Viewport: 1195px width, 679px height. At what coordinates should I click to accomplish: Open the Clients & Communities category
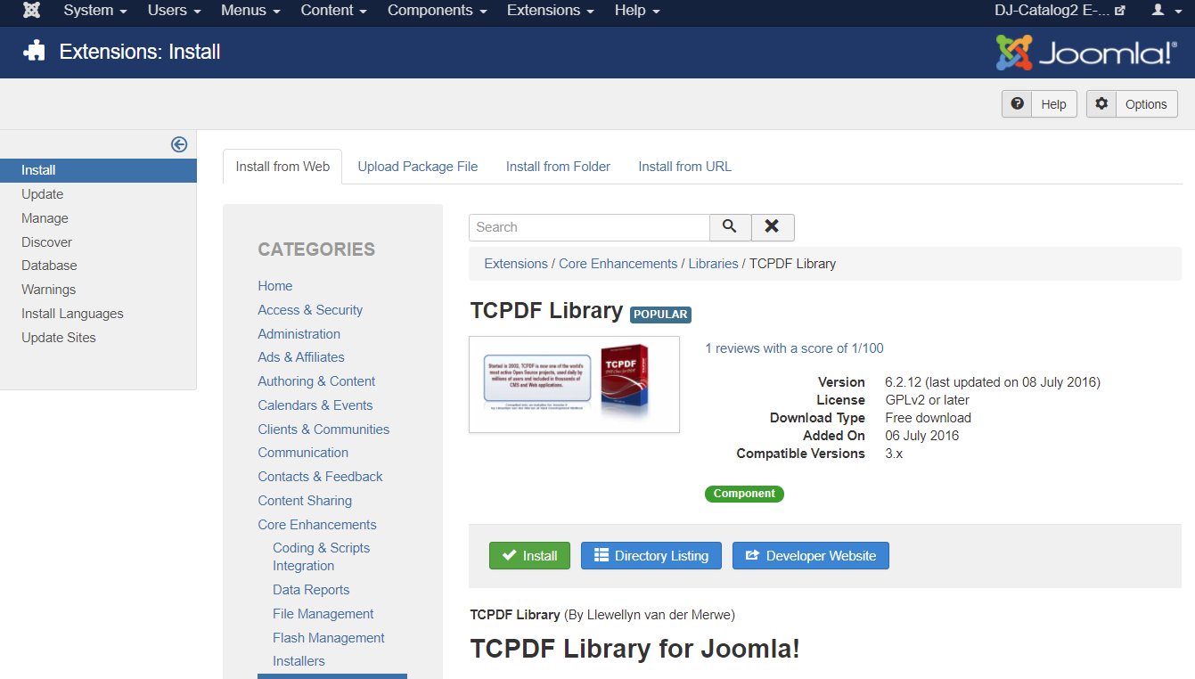323,429
